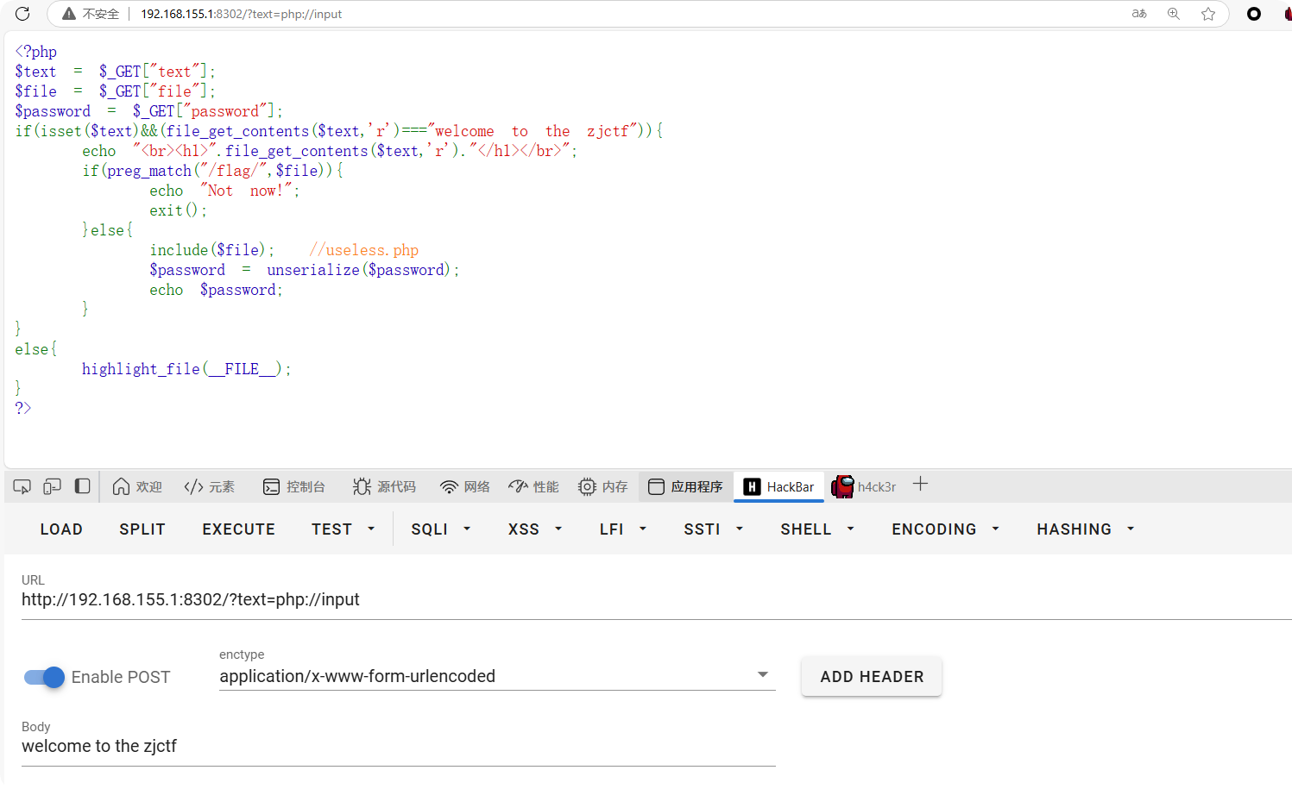Image resolution: width=1292 pixels, height=789 pixels.
Task: Open the LFI dropdown
Action: point(623,529)
